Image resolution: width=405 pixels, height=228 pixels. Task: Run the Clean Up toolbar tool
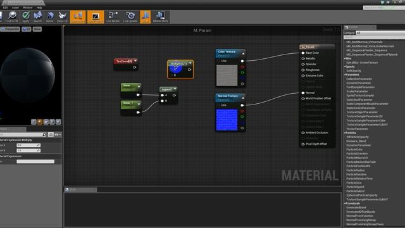62,17
